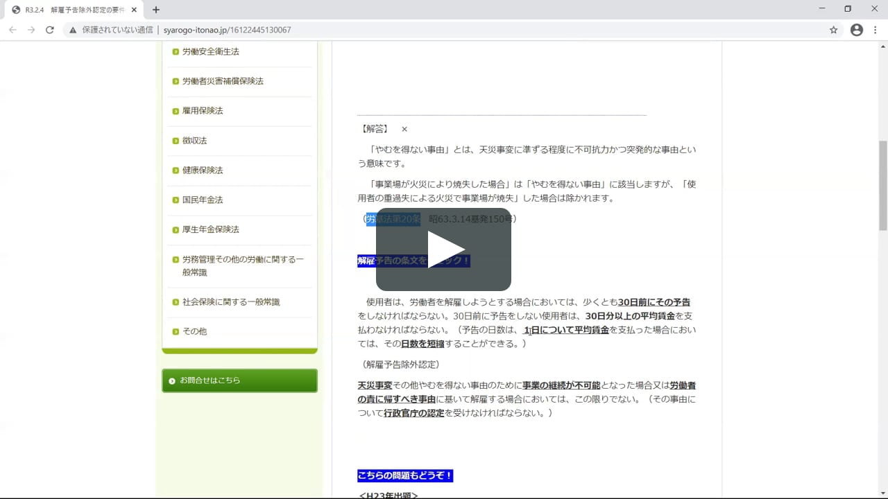Screen dimensions: 888x499
Task: Click the bold text 行政官庁の認定
Action: (414, 413)
